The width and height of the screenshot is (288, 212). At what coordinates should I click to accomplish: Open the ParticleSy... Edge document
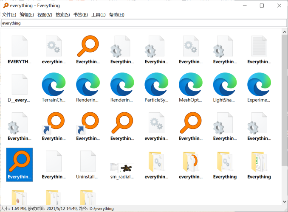pyautogui.click(x=156, y=88)
